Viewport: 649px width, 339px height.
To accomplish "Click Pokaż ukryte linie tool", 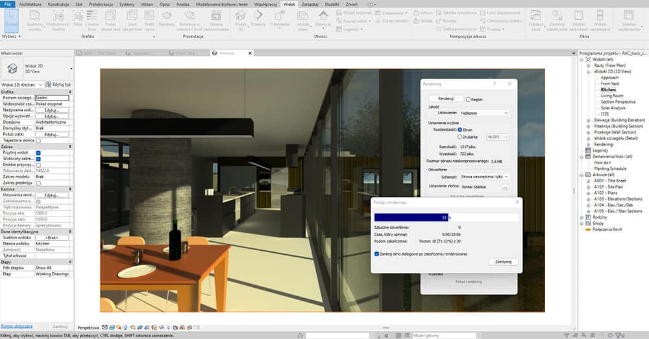I will (110, 20).
